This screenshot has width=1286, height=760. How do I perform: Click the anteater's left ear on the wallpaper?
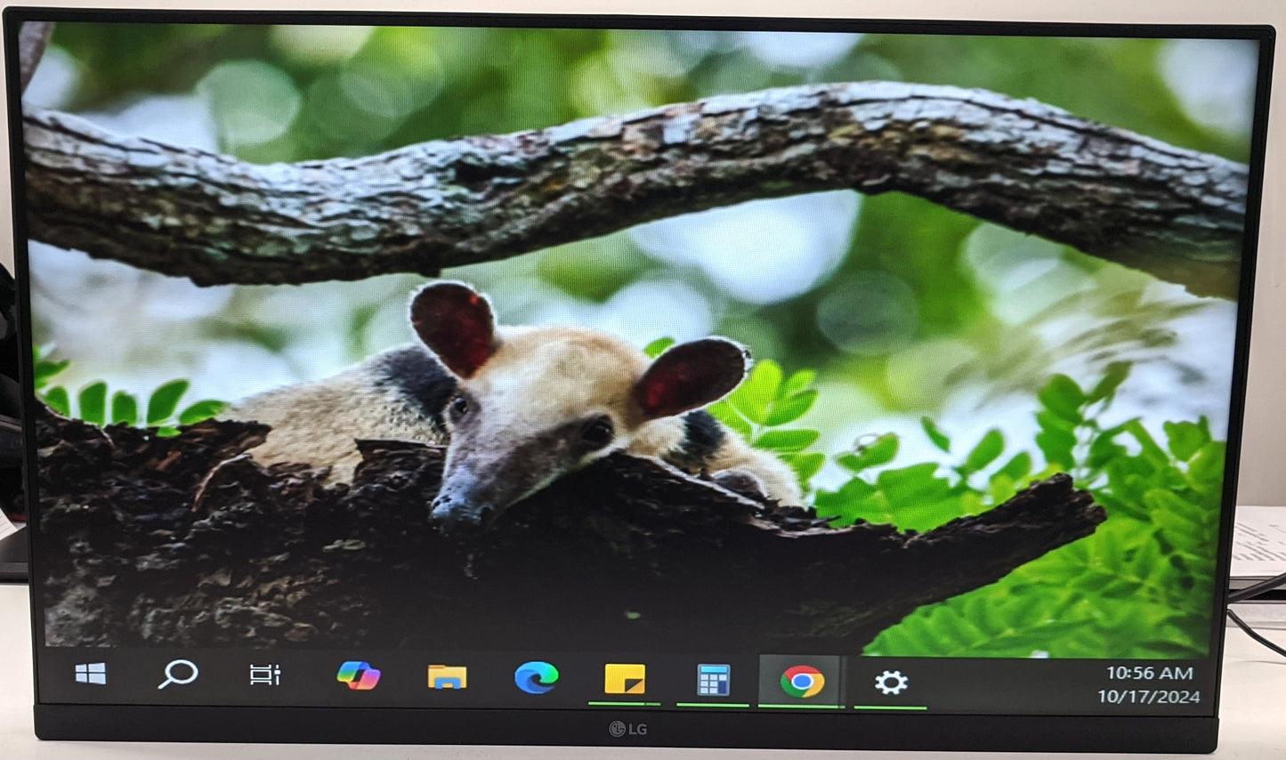tap(454, 325)
